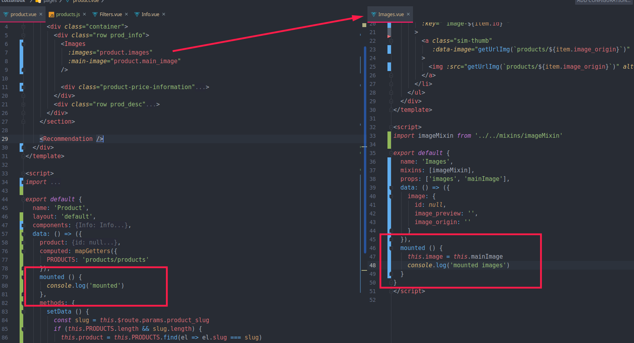Click 'mainImage' on line 47 in Images.vue
The height and width of the screenshot is (343, 634).
[x=487, y=257]
